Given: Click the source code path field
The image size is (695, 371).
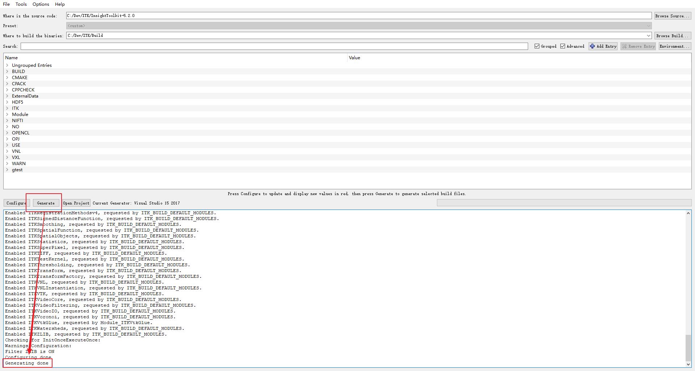Looking at the screenshot, I should (359, 16).
